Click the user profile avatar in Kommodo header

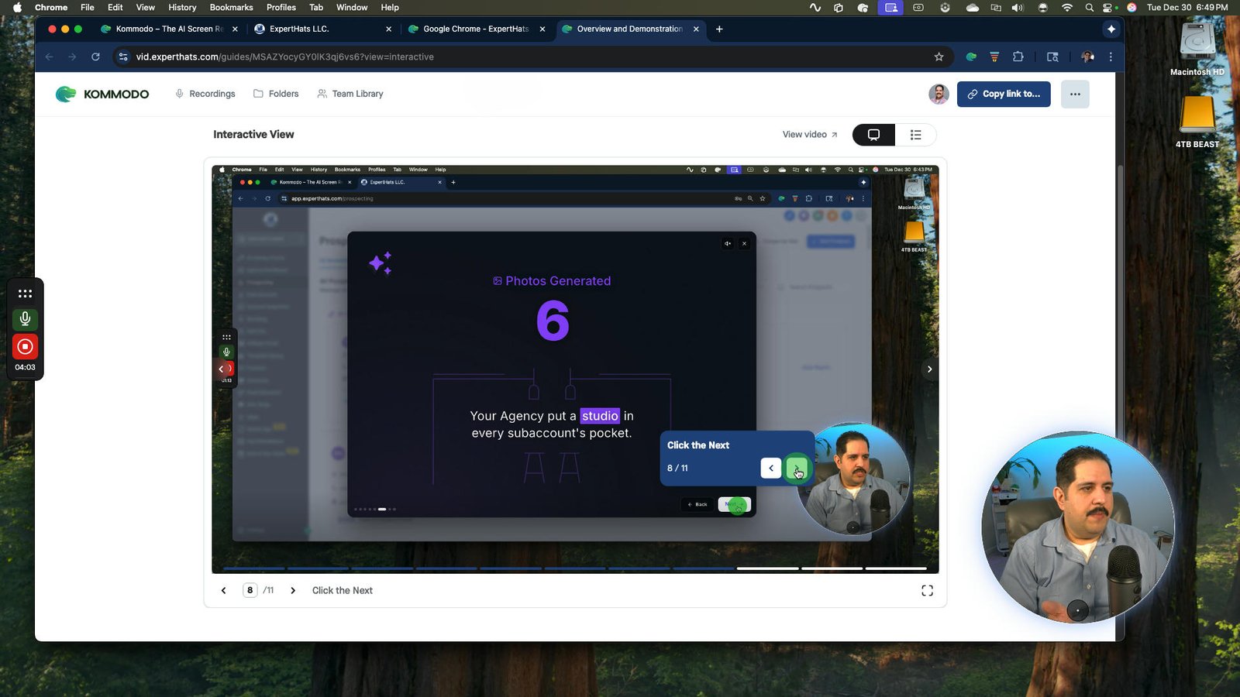click(x=939, y=94)
